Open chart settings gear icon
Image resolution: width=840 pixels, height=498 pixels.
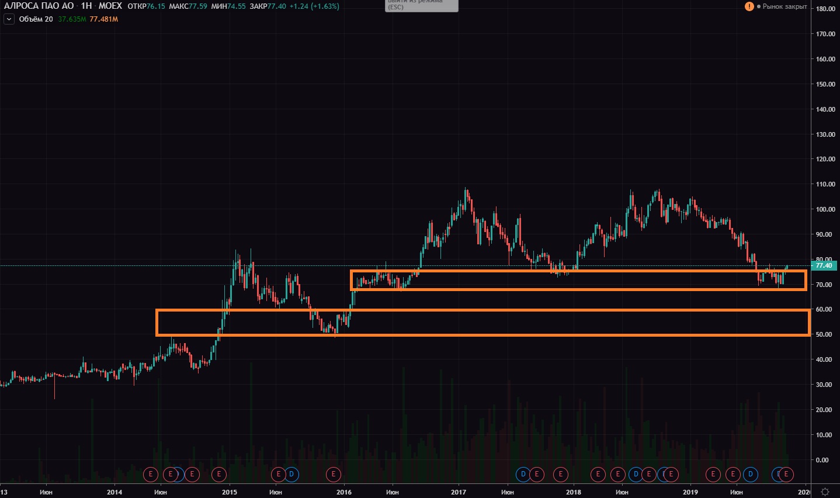[825, 492]
